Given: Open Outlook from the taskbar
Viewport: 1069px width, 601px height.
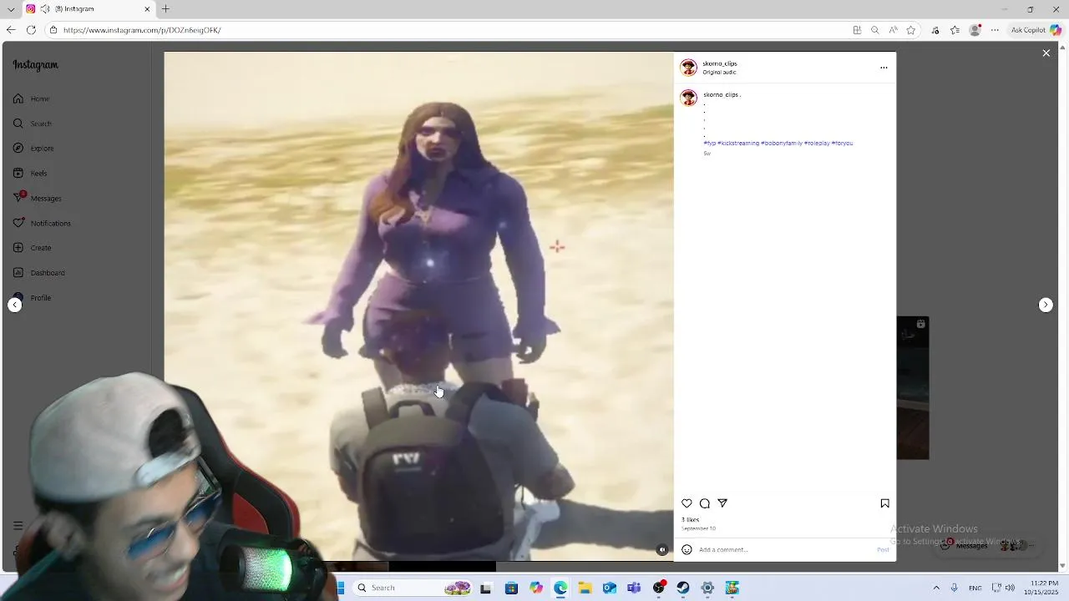Looking at the screenshot, I should click(x=610, y=588).
